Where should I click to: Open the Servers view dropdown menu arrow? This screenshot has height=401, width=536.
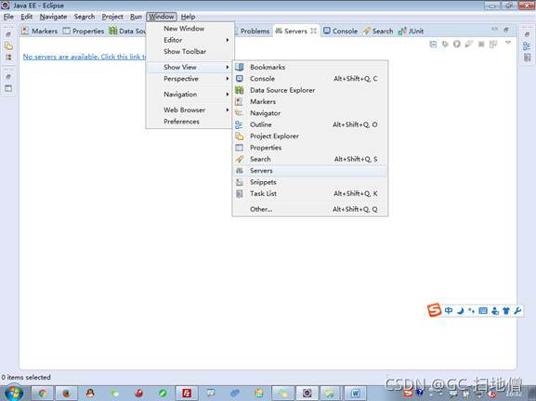[x=508, y=43]
